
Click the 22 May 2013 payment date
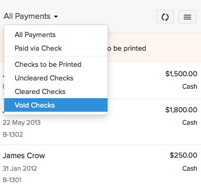click(x=21, y=123)
